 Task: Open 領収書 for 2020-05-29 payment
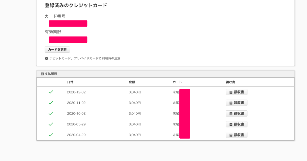237,124
